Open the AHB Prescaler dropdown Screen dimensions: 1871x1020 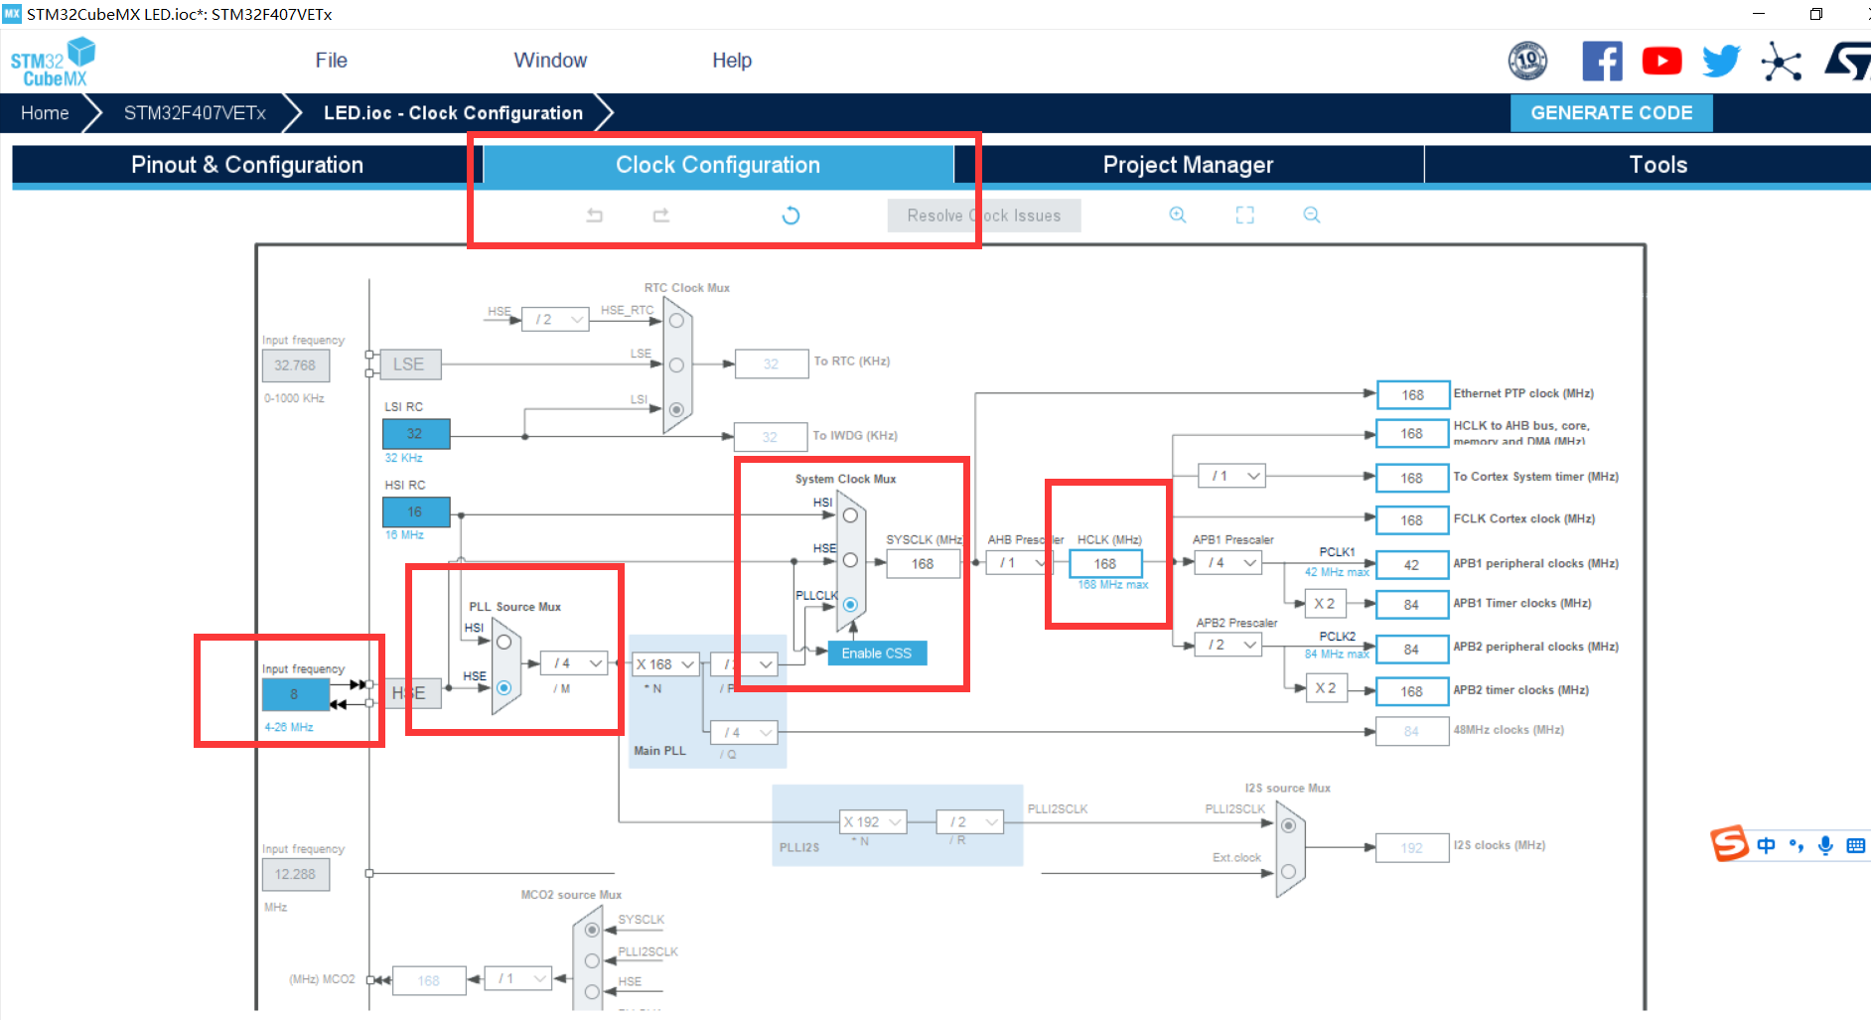click(1020, 562)
